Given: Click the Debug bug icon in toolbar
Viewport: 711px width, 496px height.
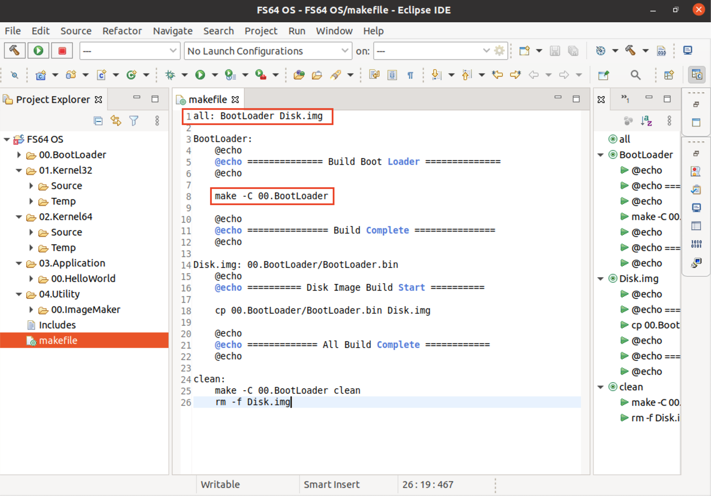Looking at the screenshot, I should pyautogui.click(x=170, y=75).
